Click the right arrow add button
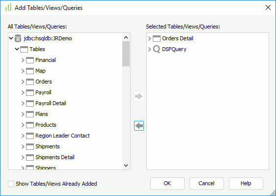Image resolution: width=276 pixels, height=196 pixels. tap(139, 96)
